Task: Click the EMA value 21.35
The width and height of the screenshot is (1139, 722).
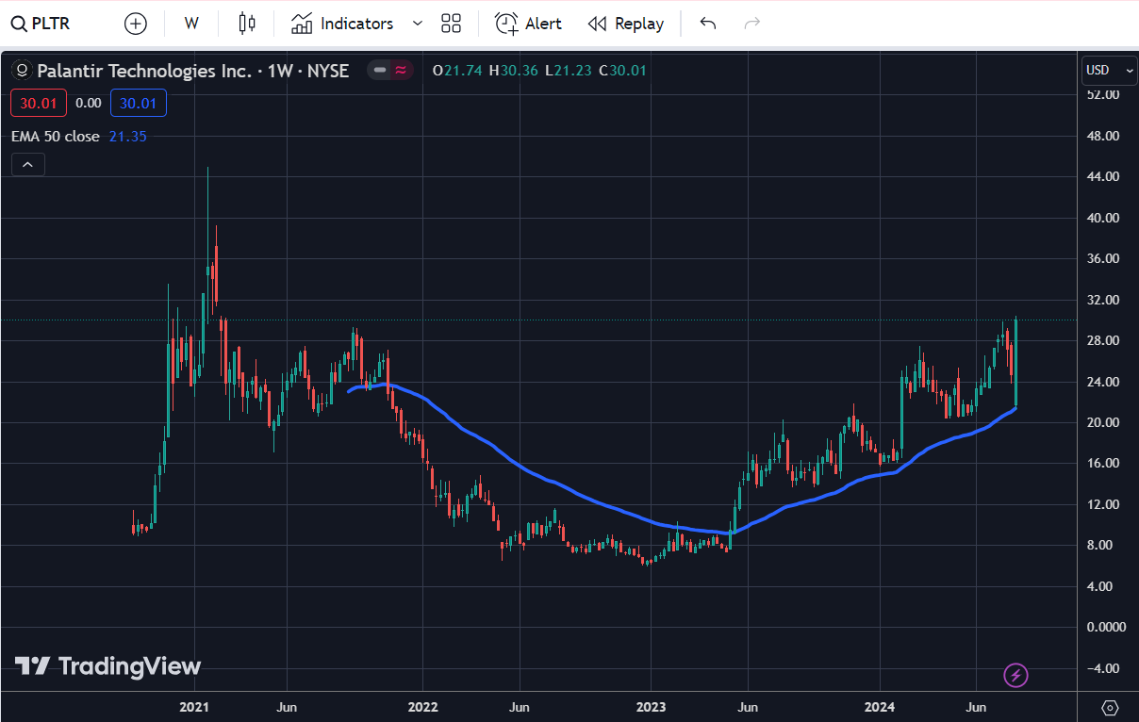Action: click(x=127, y=136)
